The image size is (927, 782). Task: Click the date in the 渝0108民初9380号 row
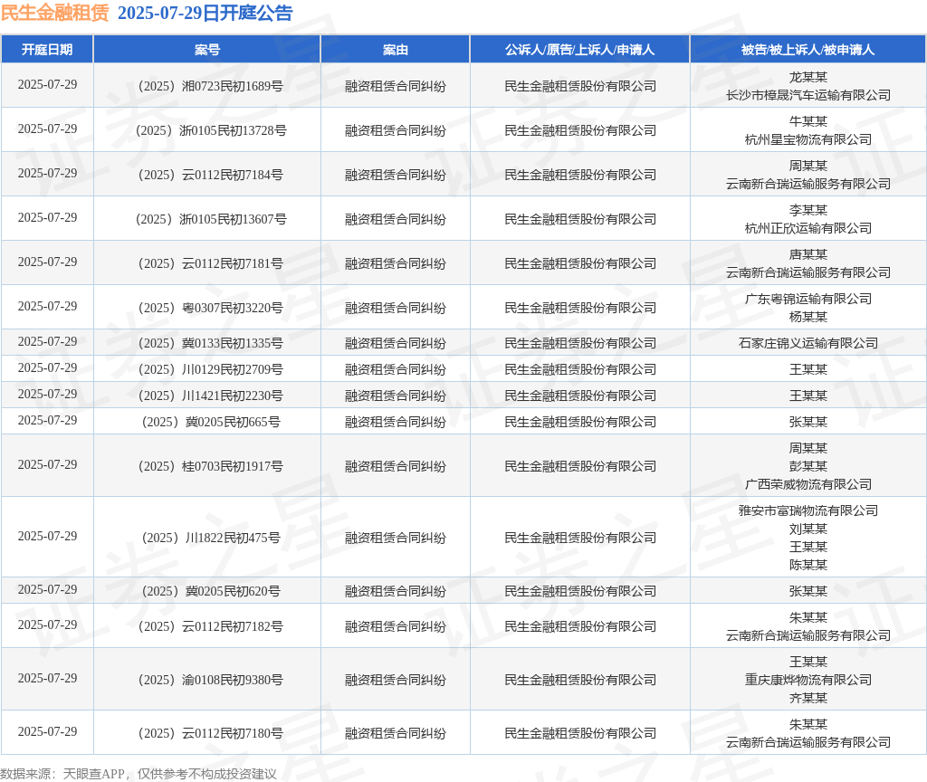click(x=47, y=678)
